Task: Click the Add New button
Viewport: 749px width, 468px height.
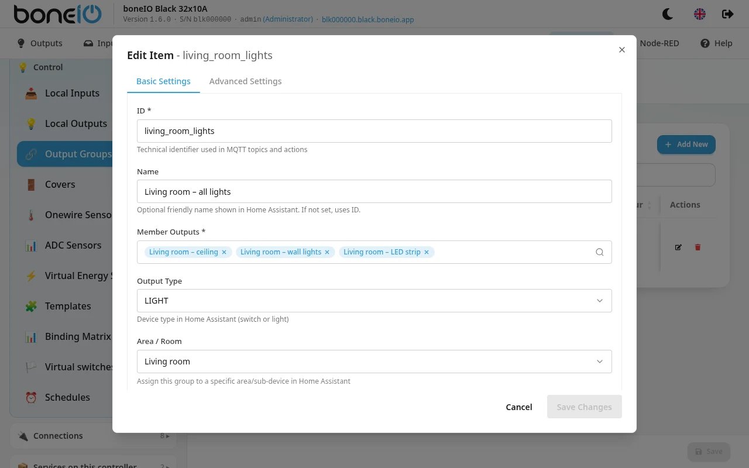Action: (686, 144)
